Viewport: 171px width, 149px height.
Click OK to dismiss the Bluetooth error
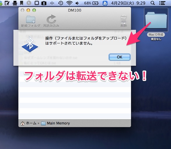pyautogui.click(x=120, y=57)
